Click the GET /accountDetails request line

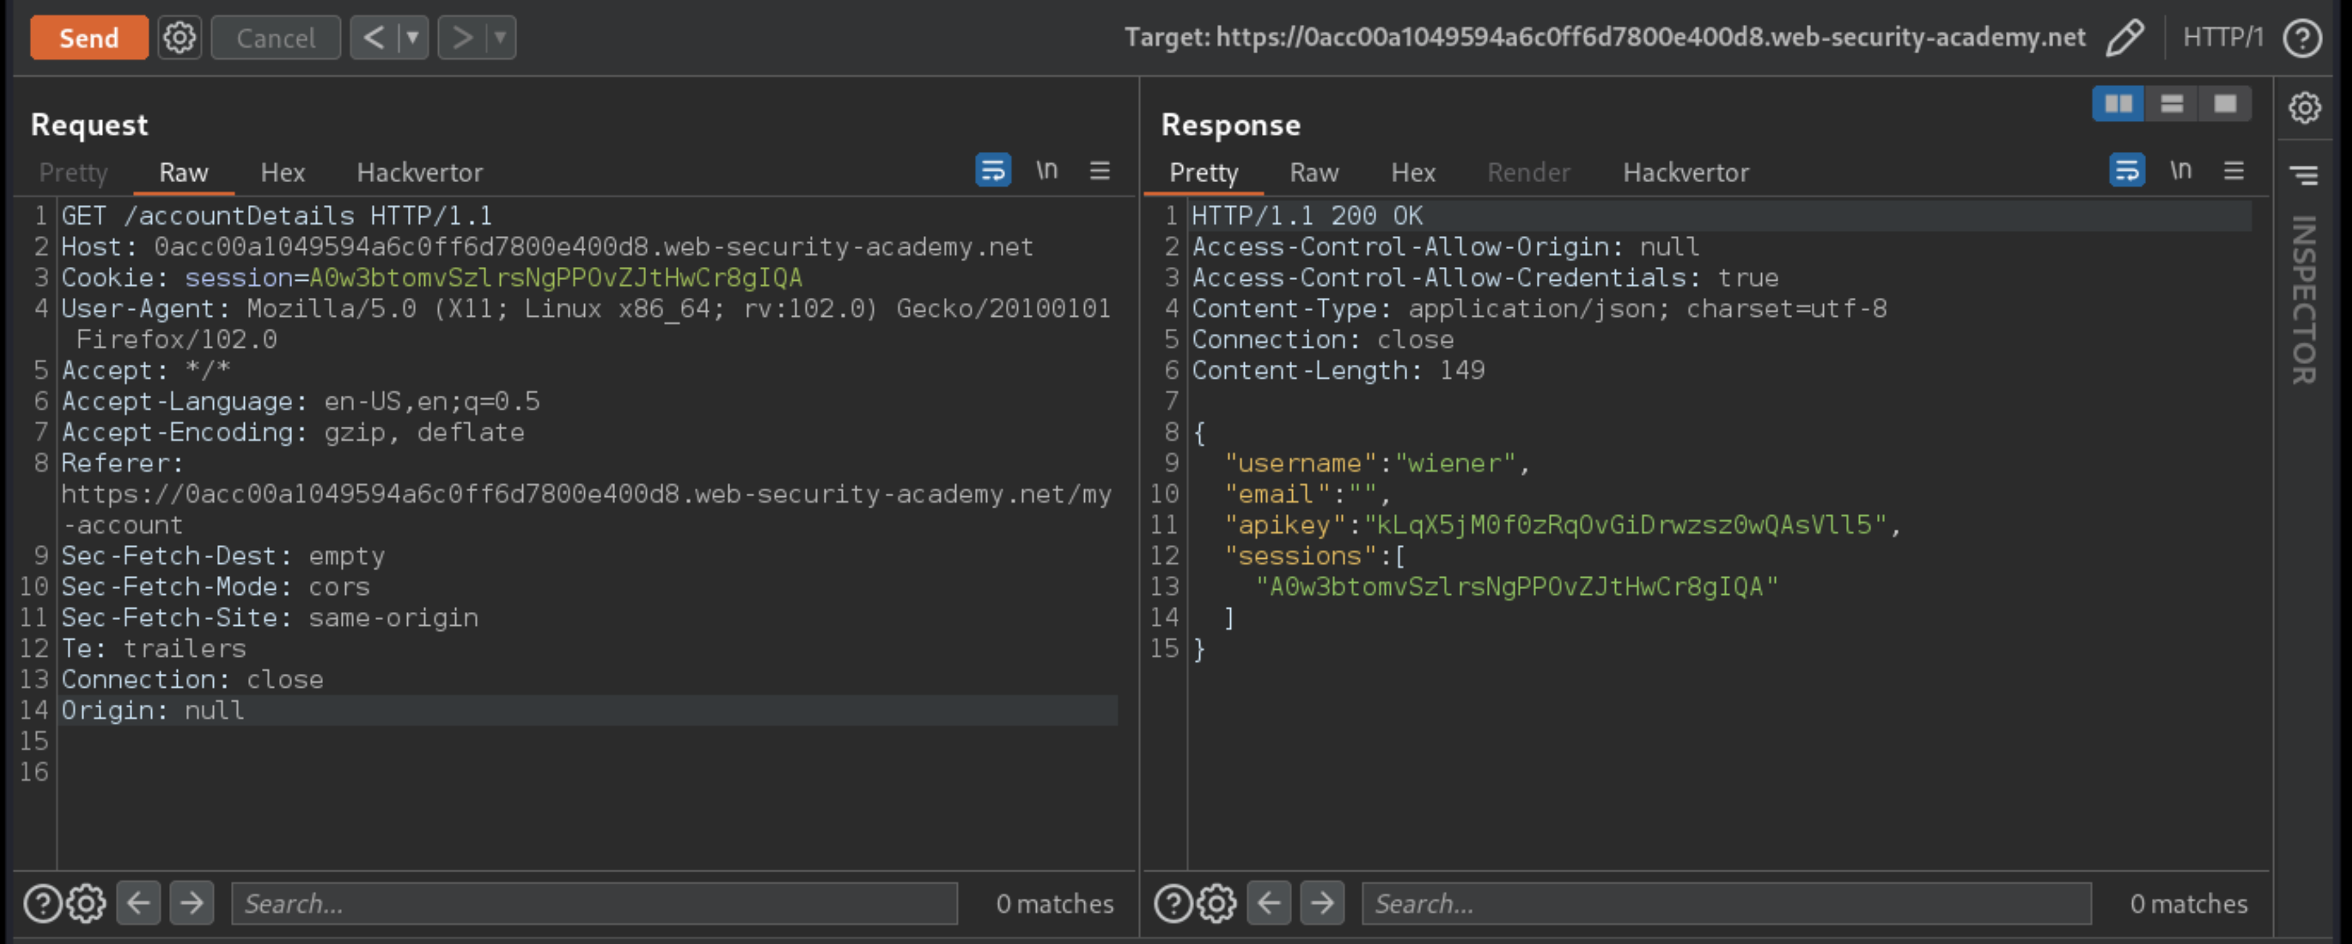tap(277, 216)
